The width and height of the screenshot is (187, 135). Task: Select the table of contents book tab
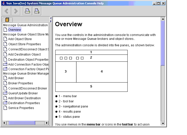7,20
